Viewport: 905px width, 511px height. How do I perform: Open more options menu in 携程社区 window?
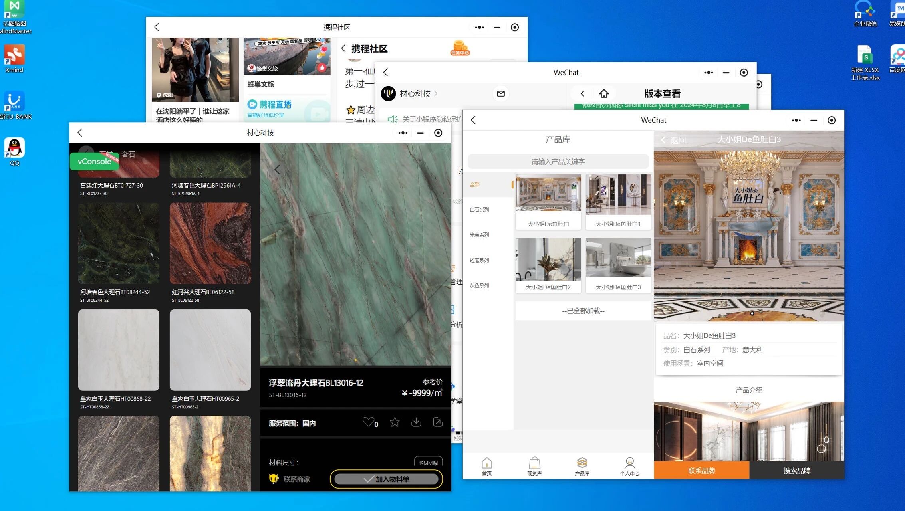(479, 28)
